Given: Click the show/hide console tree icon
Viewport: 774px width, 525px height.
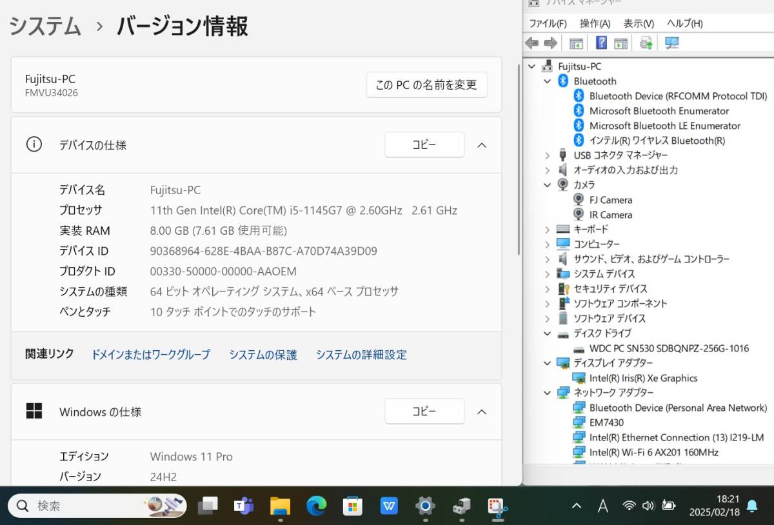Looking at the screenshot, I should point(576,43).
